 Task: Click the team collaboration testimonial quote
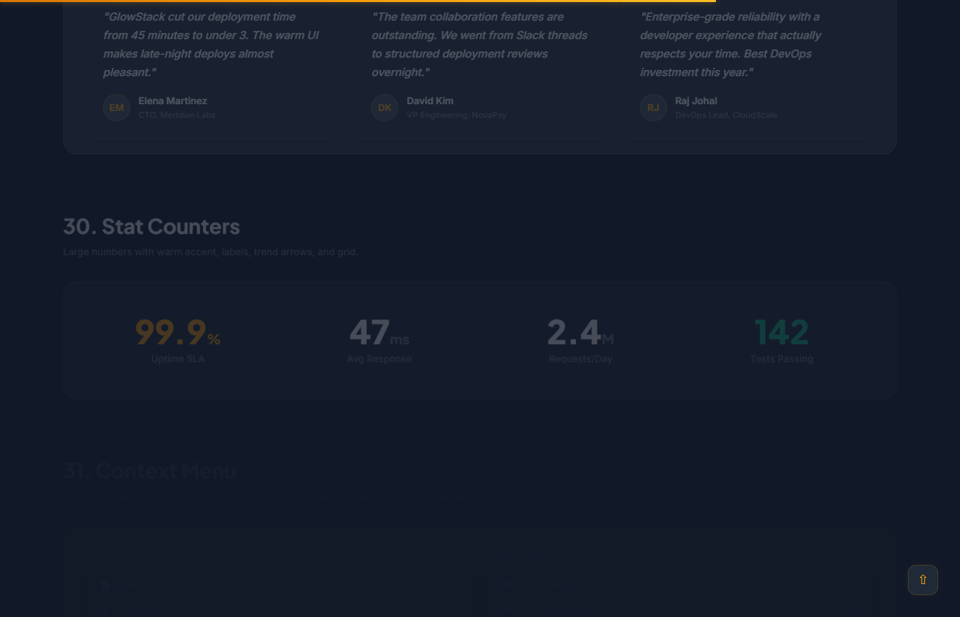(x=479, y=45)
